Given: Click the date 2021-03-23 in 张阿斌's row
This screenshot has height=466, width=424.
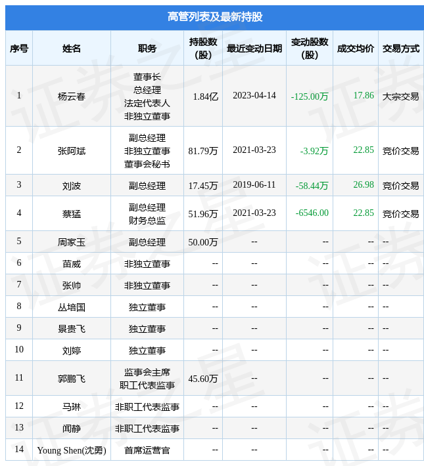Looking at the screenshot, I should click(254, 150).
